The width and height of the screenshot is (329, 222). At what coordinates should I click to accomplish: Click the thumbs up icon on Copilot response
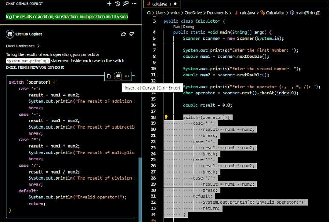pos(123,34)
